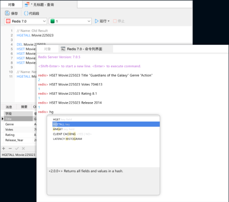Screen dimensions: 229x202
Task: Select the Redis 7.0 - 命令列界面 tab
Action: click(x=86, y=49)
